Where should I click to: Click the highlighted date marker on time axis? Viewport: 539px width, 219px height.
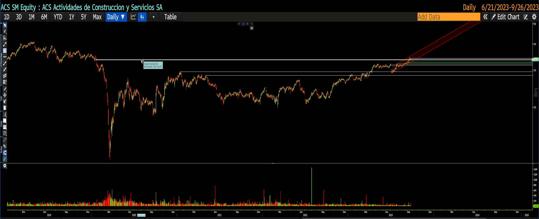(141, 215)
